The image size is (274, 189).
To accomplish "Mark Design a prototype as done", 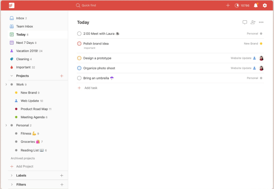I will 79,58.
